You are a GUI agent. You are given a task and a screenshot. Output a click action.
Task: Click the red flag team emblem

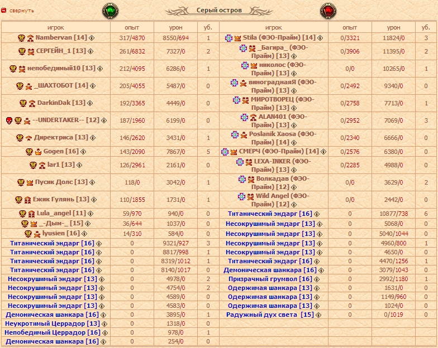pyautogui.click(x=328, y=11)
